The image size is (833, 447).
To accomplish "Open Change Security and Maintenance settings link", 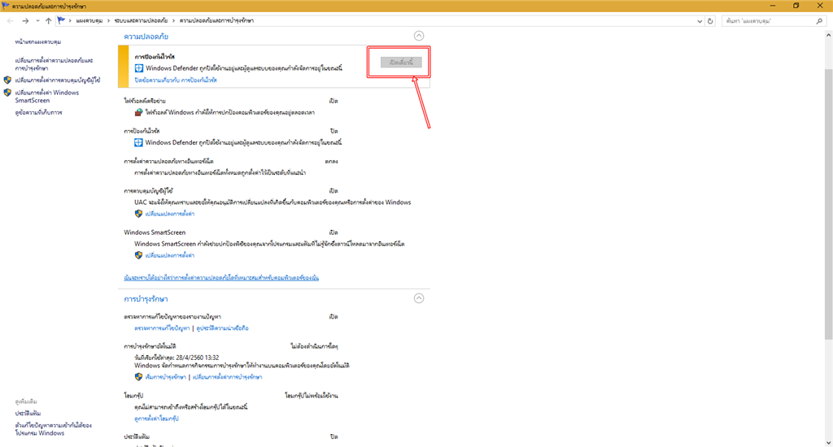I will tap(54, 64).
